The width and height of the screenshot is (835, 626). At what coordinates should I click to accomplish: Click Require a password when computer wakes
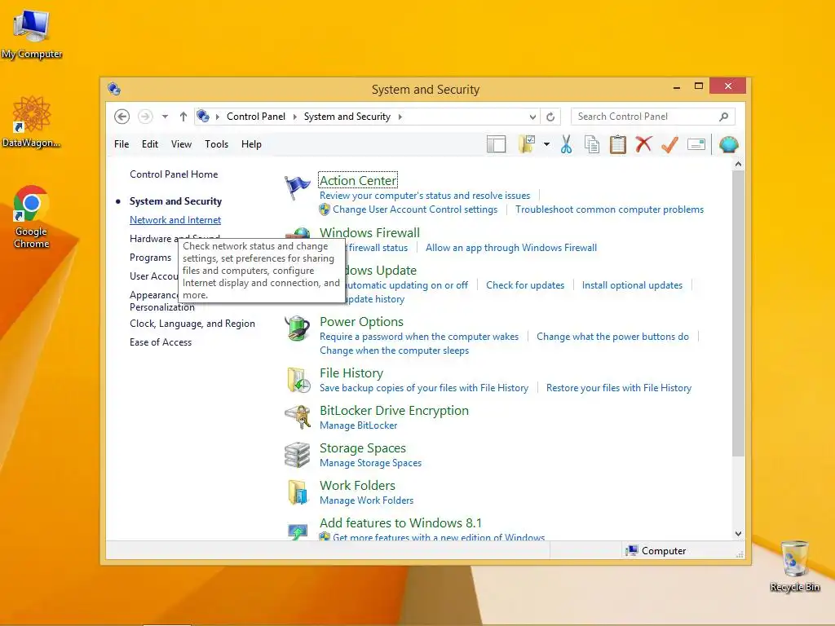[419, 337]
